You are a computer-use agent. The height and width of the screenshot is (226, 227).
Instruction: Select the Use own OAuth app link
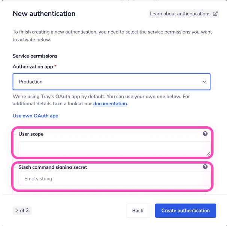36,116
